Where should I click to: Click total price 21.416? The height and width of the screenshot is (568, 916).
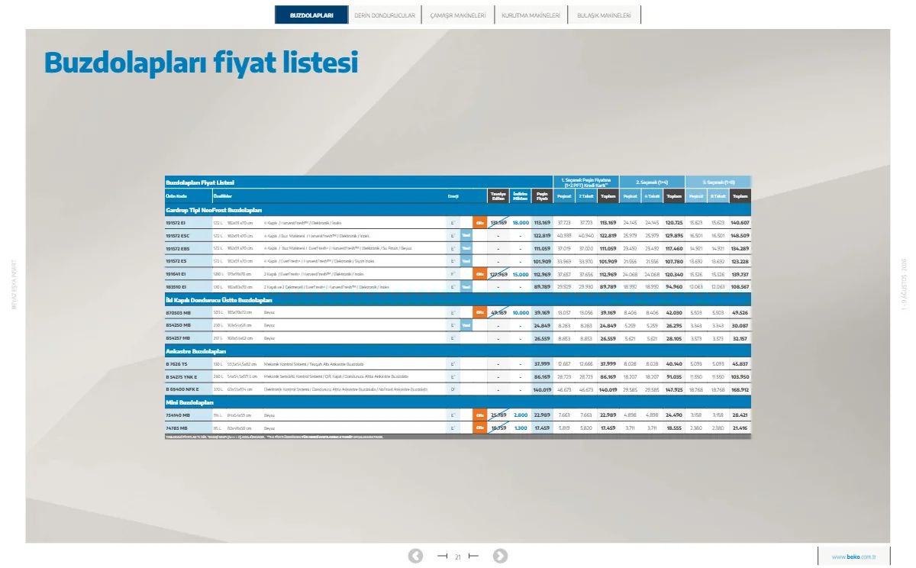coord(740,428)
